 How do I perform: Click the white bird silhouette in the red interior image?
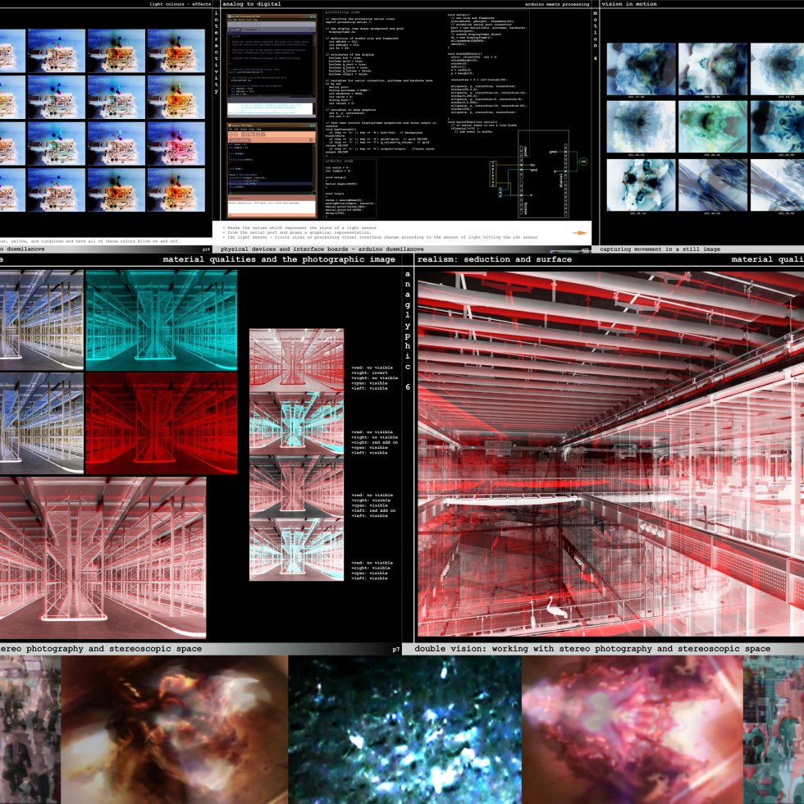(542, 609)
